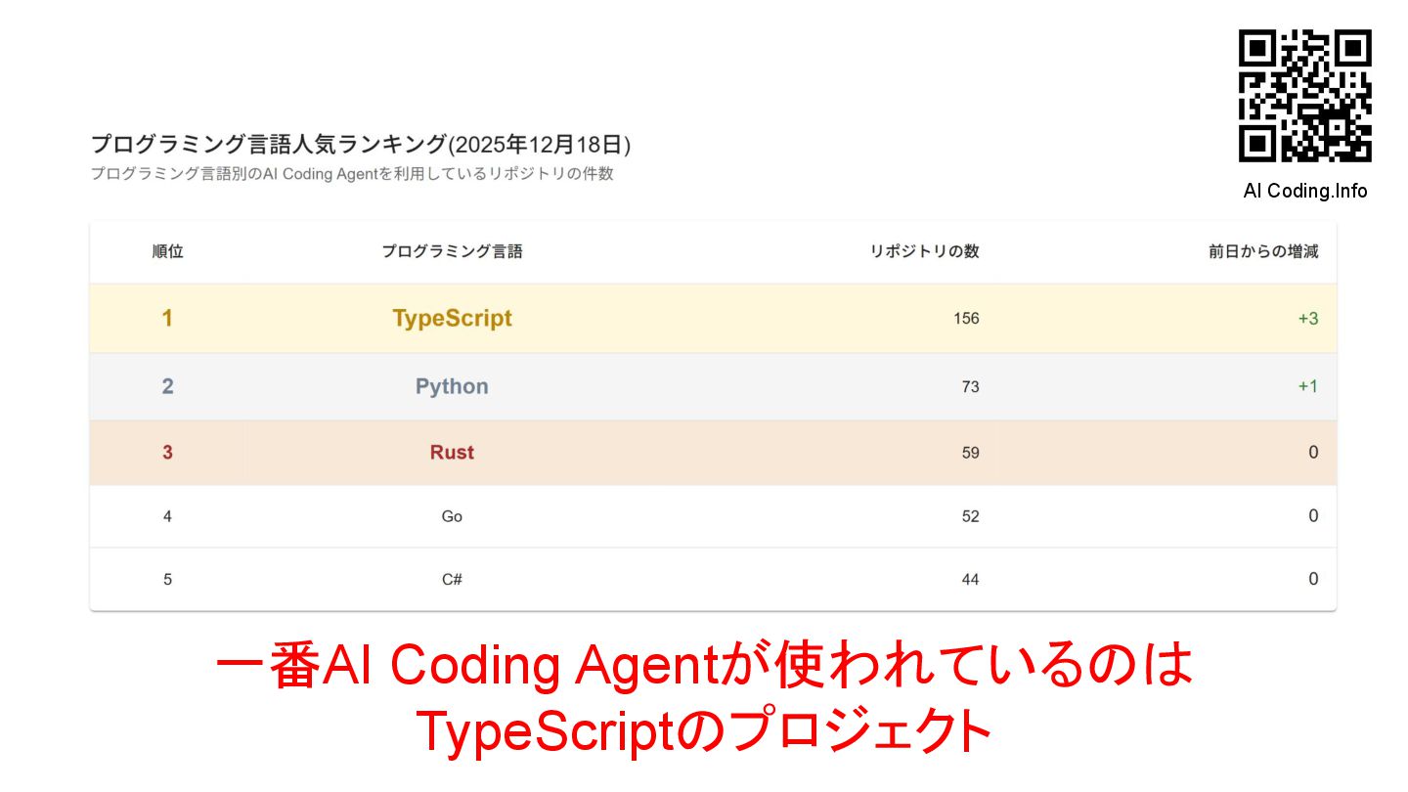The height and width of the screenshot is (792, 1408).
Task: Select the TypeScript language name
Action: tap(452, 318)
